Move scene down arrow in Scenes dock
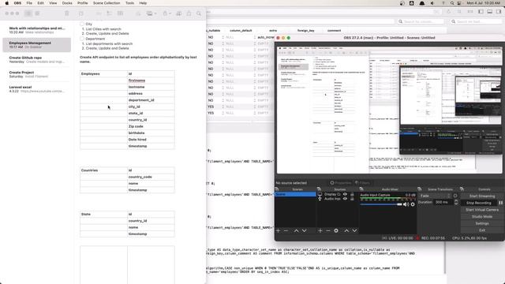This screenshot has height=284, width=505. pyautogui.click(x=304, y=230)
